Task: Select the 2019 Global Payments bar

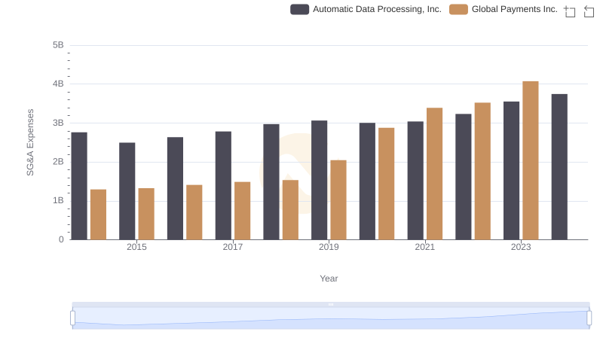Action: (338, 200)
